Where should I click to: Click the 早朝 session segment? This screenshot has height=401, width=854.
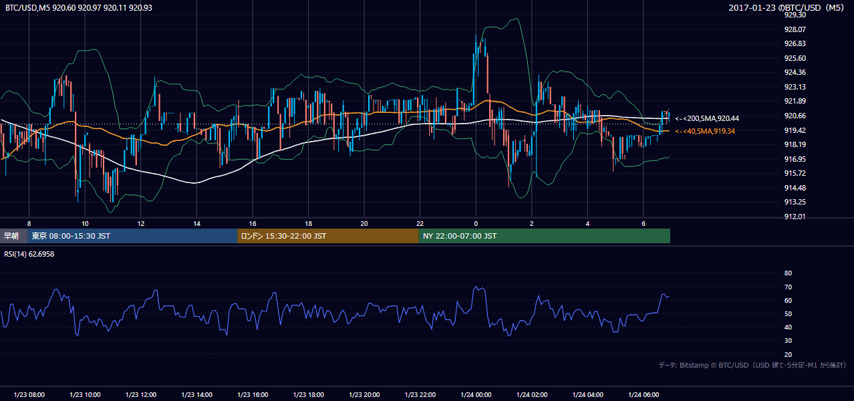coord(12,236)
